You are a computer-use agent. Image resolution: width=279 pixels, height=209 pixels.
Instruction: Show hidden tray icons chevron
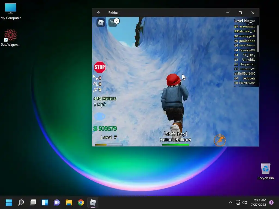click(231, 202)
